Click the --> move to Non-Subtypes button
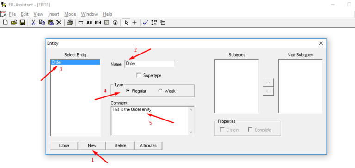355x168 pixels. coord(268,83)
